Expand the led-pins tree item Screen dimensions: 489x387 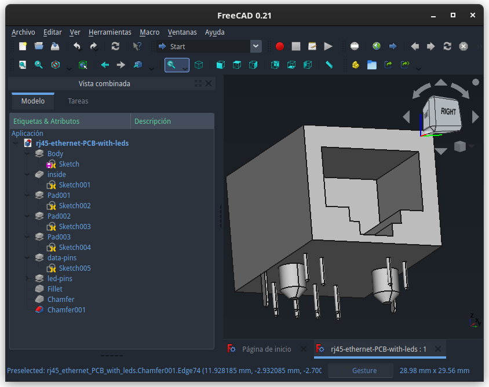pyautogui.click(x=27, y=278)
